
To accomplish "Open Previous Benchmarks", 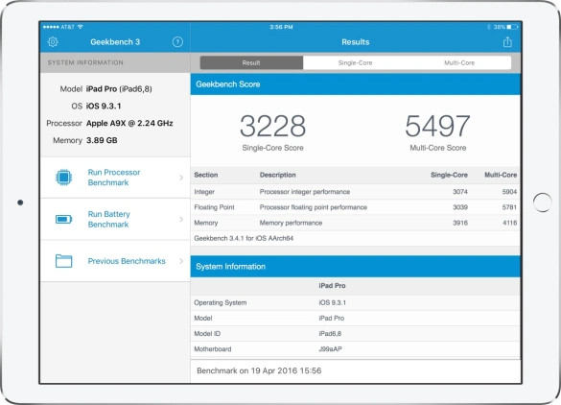I will 115,261.
